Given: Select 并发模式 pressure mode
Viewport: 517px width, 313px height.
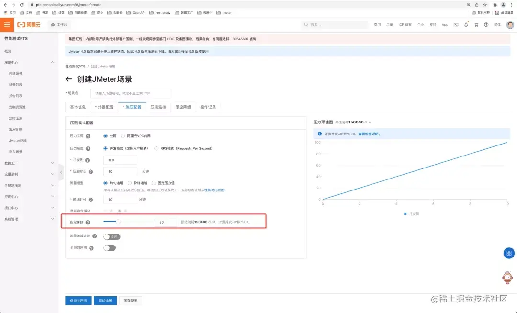Looking at the screenshot, I should pyautogui.click(x=105, y=148).
